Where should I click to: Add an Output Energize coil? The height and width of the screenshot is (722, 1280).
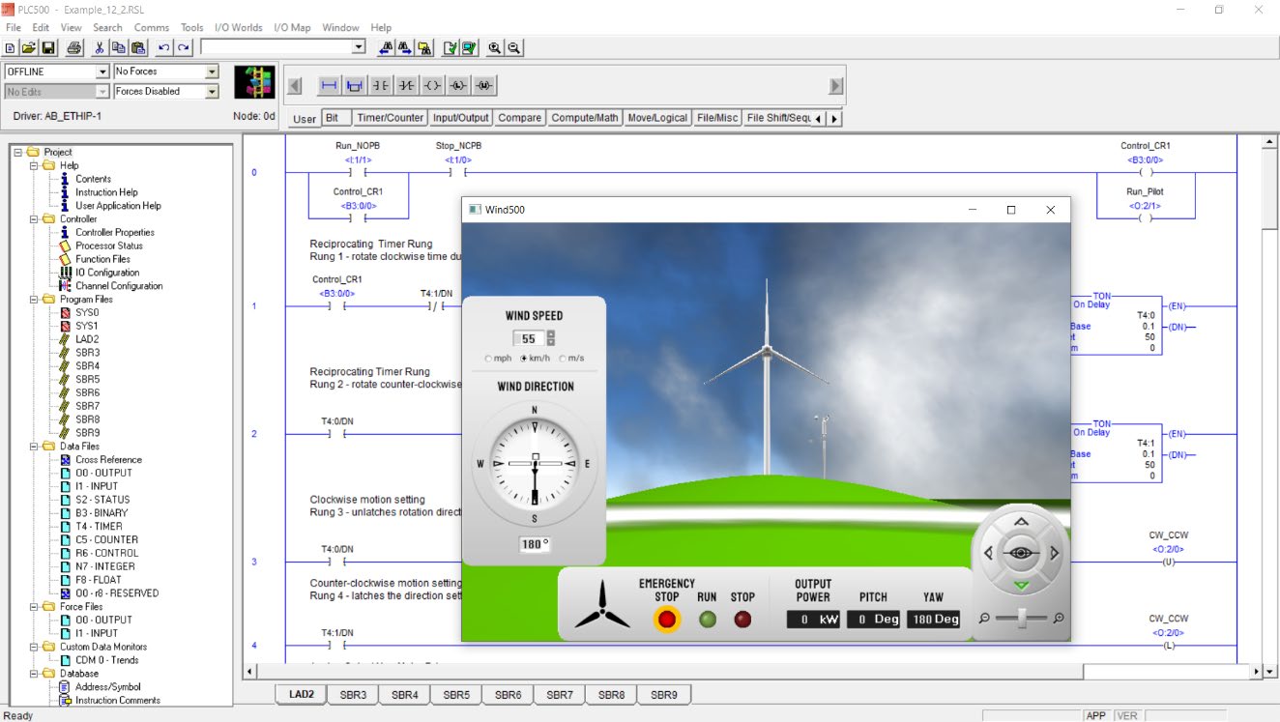[432, 86]
